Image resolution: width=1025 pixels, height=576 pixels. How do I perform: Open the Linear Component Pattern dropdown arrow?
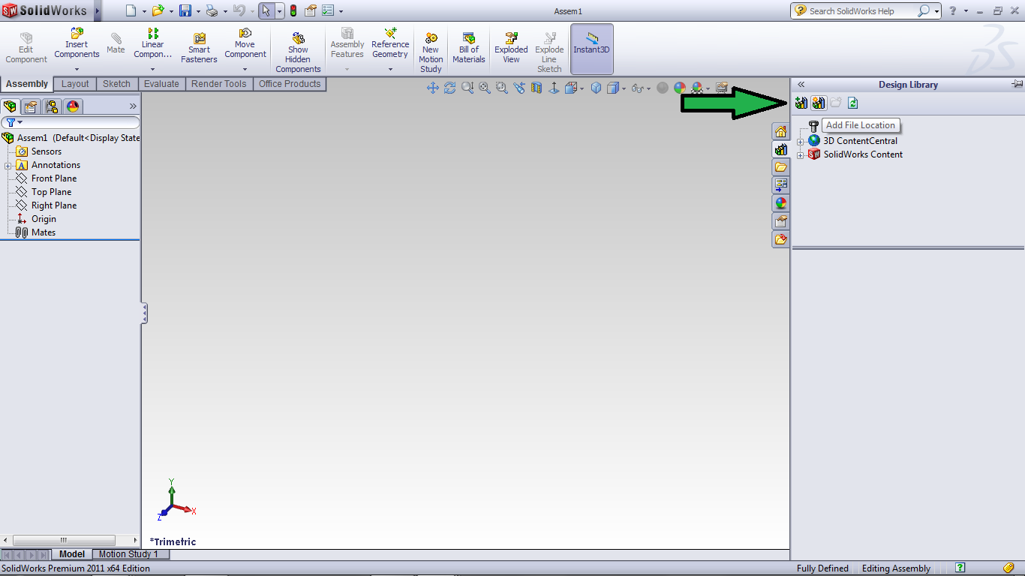[x=152, y=69]
